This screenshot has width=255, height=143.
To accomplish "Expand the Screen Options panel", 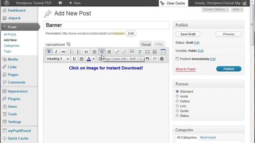I will tap(215, 10).
